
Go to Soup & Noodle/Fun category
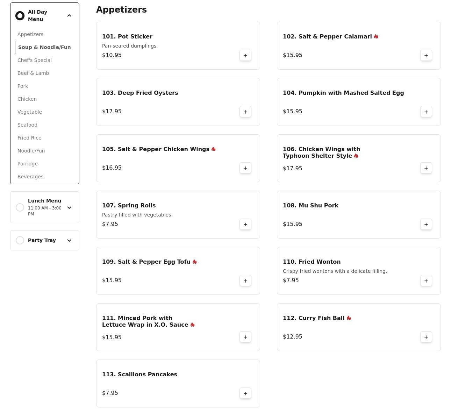pos(44,47)
